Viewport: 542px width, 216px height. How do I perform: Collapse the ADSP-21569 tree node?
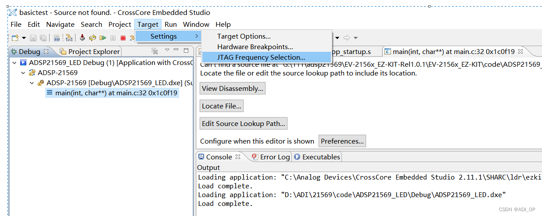(x=23, y=72)
